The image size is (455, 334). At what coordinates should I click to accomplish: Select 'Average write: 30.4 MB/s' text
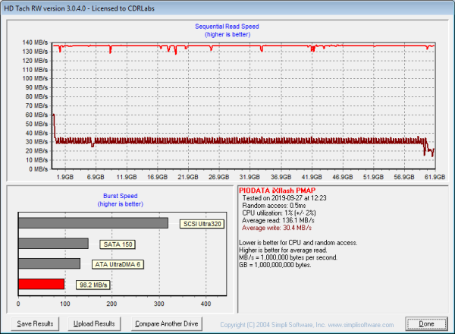click(x=277, y=228)
